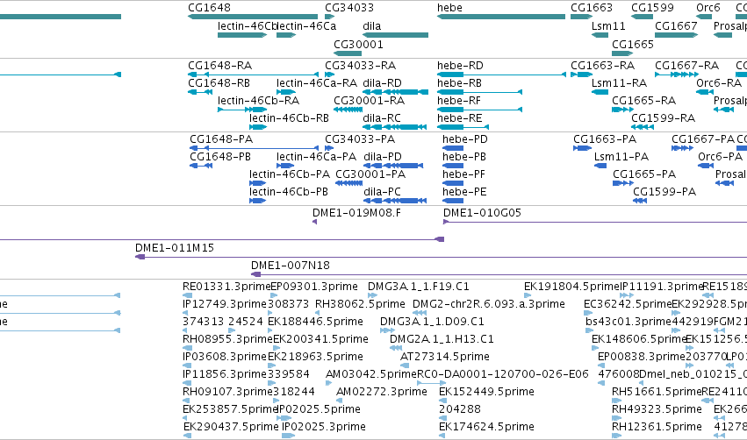Image resolution: width=747 pixels, height=440 pixels.
Task: Select the EK152449.5prime EST
Action: [x=442, y=401]
